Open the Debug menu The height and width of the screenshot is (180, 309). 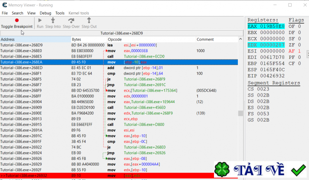click(x=45, y=13)
